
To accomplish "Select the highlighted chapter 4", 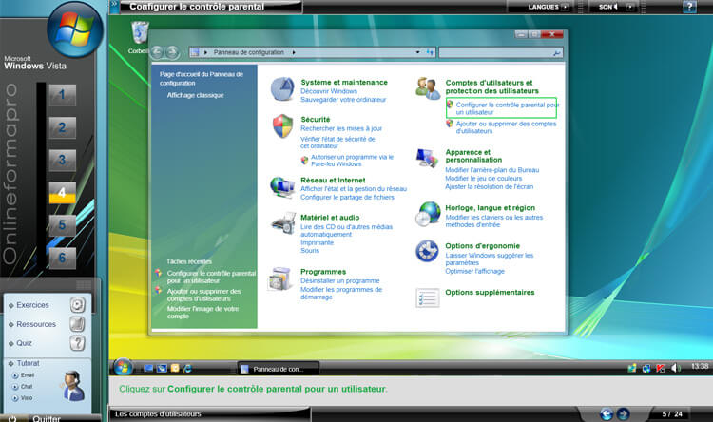I will 63,193.
